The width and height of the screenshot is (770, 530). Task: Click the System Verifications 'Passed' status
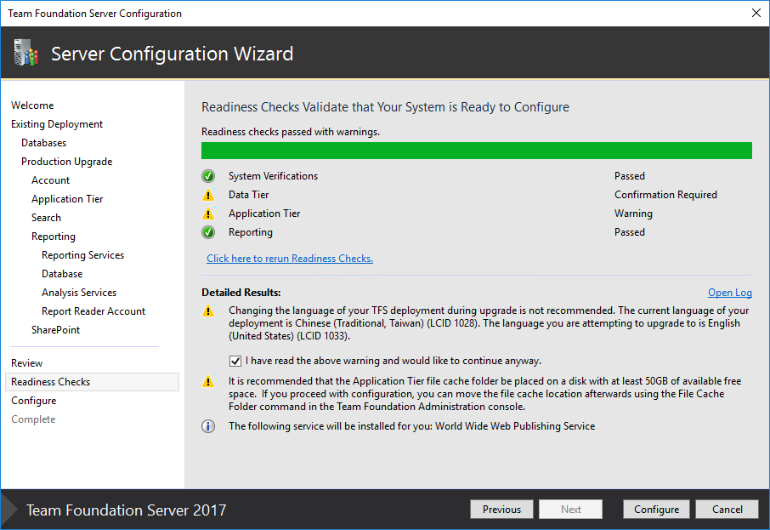click(630, 176)
